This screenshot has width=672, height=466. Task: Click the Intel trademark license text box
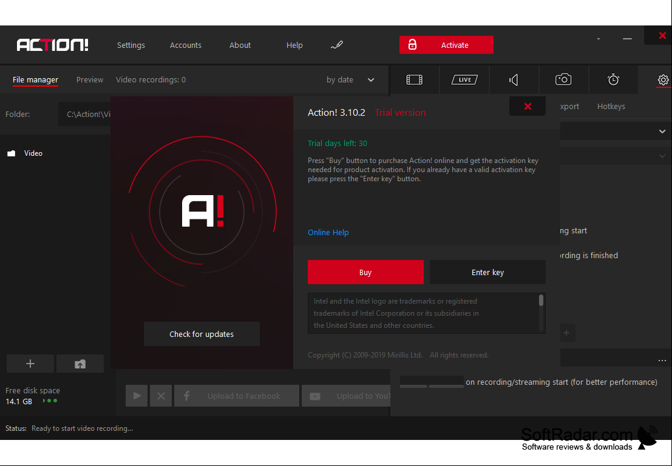tap(426, 313)
